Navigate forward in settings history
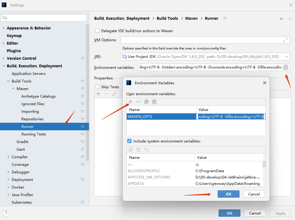The height and width of the screenshot is (220, 295). 290,19
